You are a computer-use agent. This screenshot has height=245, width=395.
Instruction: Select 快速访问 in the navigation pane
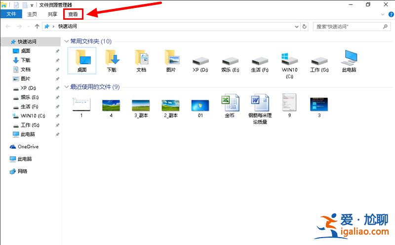click(27, 41)
